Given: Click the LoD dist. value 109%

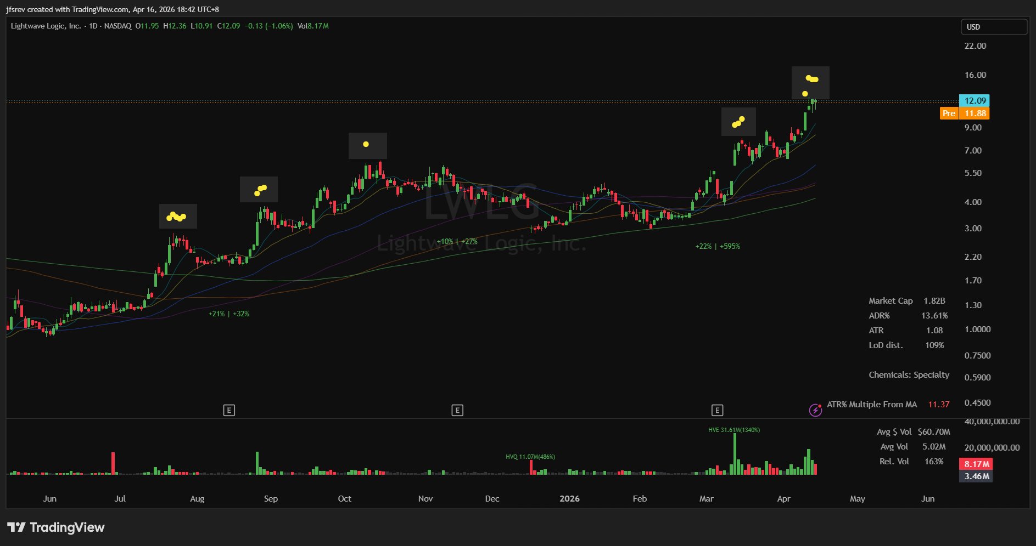Looking at the screenshot, I should (934, 345).
